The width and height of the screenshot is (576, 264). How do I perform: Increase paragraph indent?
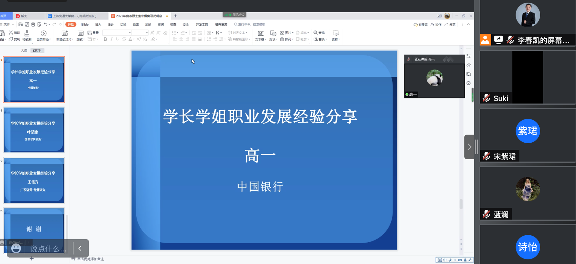[x=200, y=33]
